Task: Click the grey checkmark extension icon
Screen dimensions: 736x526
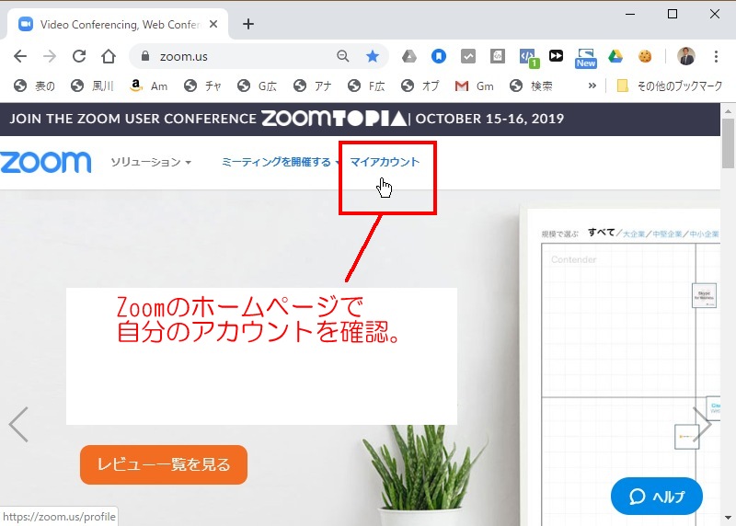Action: [x=468, y=57]
